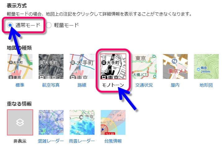Viewport: 222px width, 146px height.
Task: Choose the 航空写真 aerial map thumbnail
Action: [51, 66]
